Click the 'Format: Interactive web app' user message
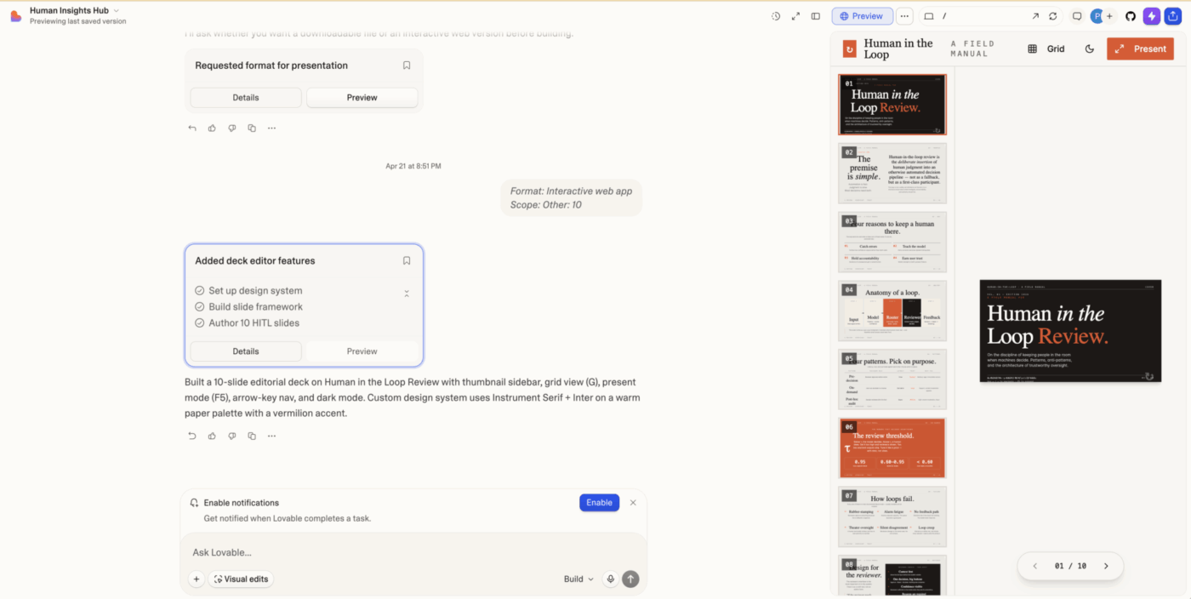This screenshot has height=599, width=1191. coord(571,198)
